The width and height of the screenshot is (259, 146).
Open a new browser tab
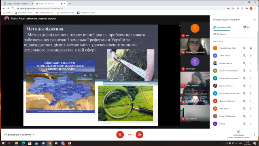pos(70,4)
